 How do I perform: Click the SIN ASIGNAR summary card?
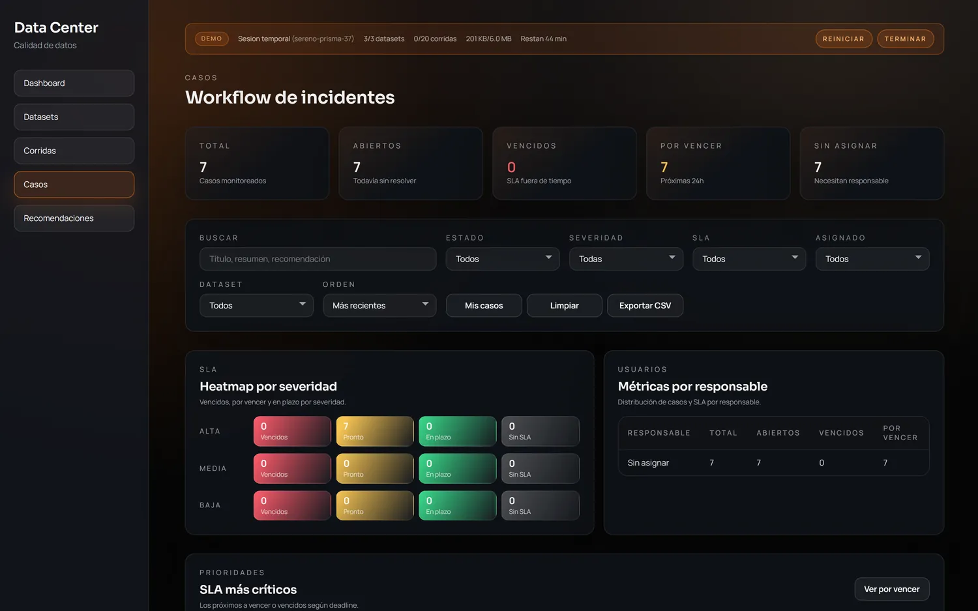(872, 163)
